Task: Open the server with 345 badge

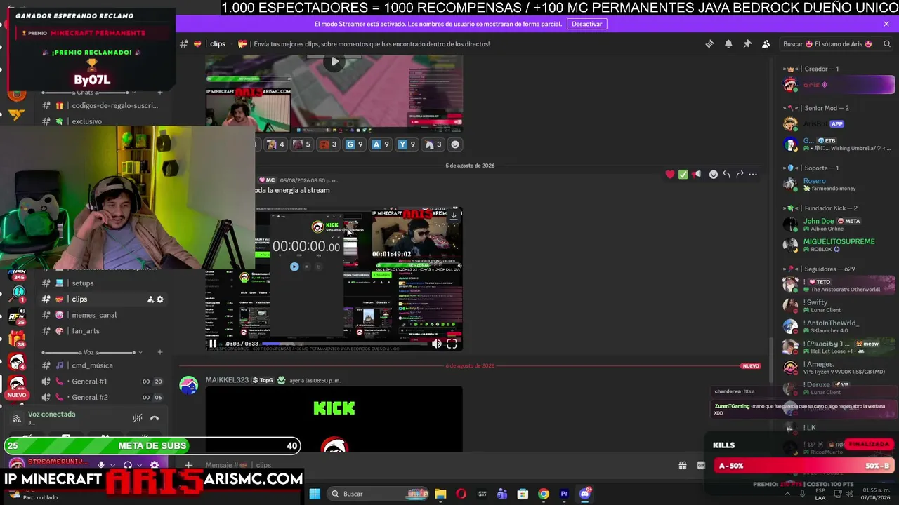Action: point(18,274)
